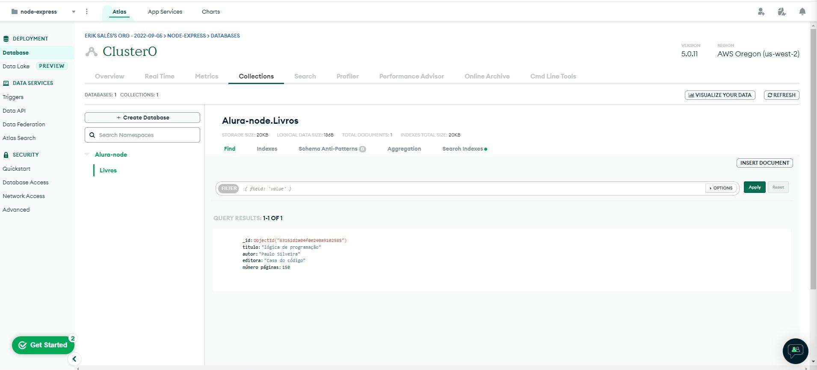This screenshot has width=817, height=370.
Task: Open the Real Time tab
Action: click(160, 76)
